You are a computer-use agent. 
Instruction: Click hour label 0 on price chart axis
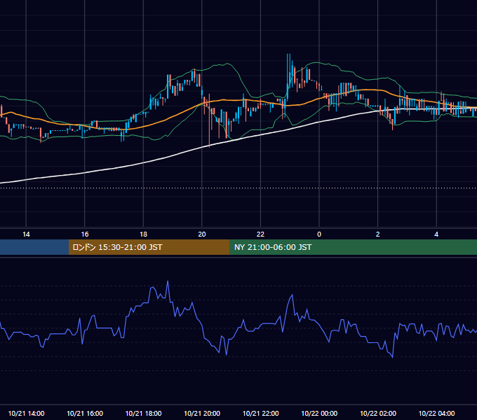(x=319, y=234)
